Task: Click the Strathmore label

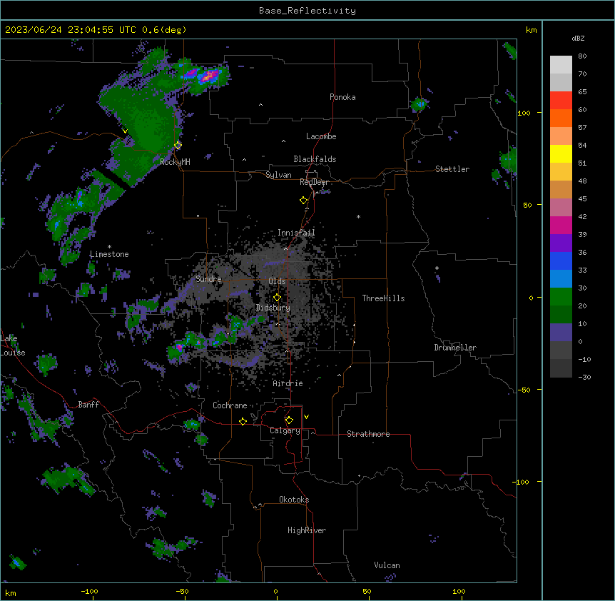Action: [368, 434]
